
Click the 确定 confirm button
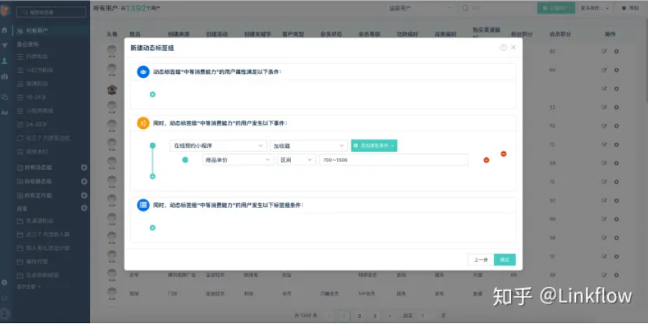tap(504, 260)
